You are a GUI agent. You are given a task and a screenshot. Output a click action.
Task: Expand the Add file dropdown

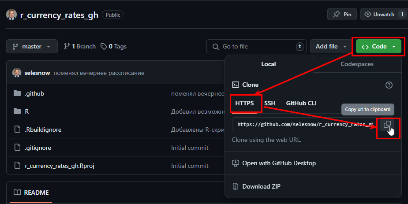(331, 46)
